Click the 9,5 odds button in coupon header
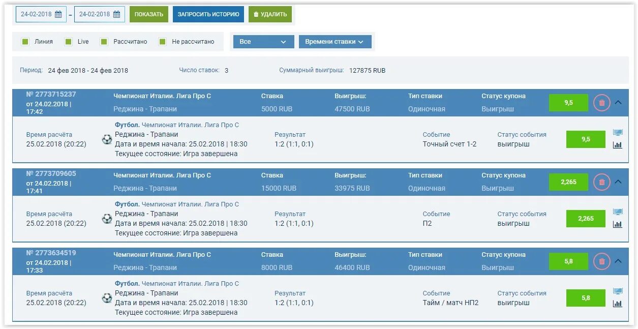Screen dimensions: 638x329 coord(568,103)
